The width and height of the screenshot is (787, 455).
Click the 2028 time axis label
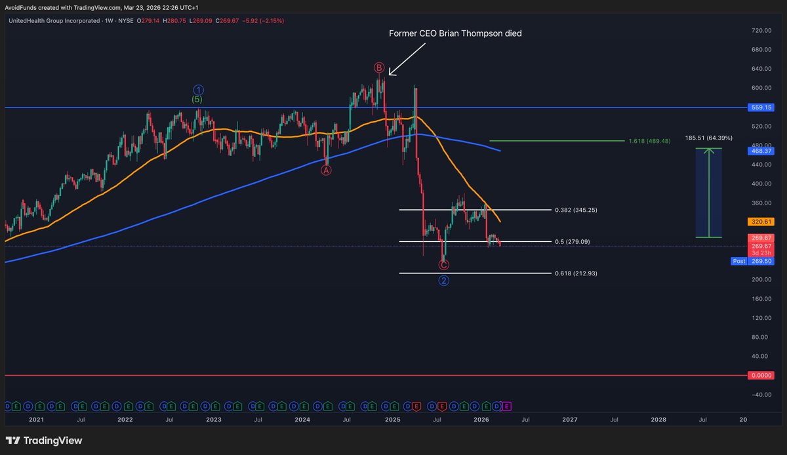pyautogui.click(x=658, y=419)
